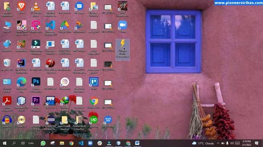Open the volume control speaker icon
Image resolution: width=263 pixels, height=147 pixels.
coord(232,143)
